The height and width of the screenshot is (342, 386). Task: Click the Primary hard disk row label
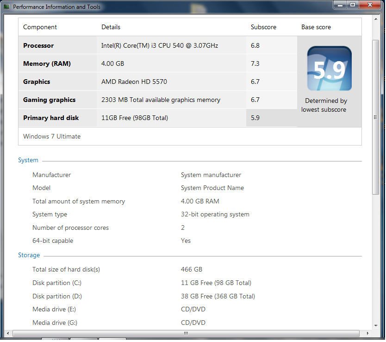coord(51,118)
